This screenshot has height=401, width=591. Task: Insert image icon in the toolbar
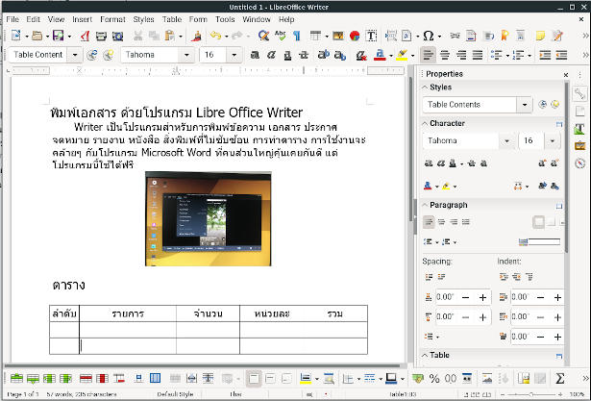(x=338, y=36)
